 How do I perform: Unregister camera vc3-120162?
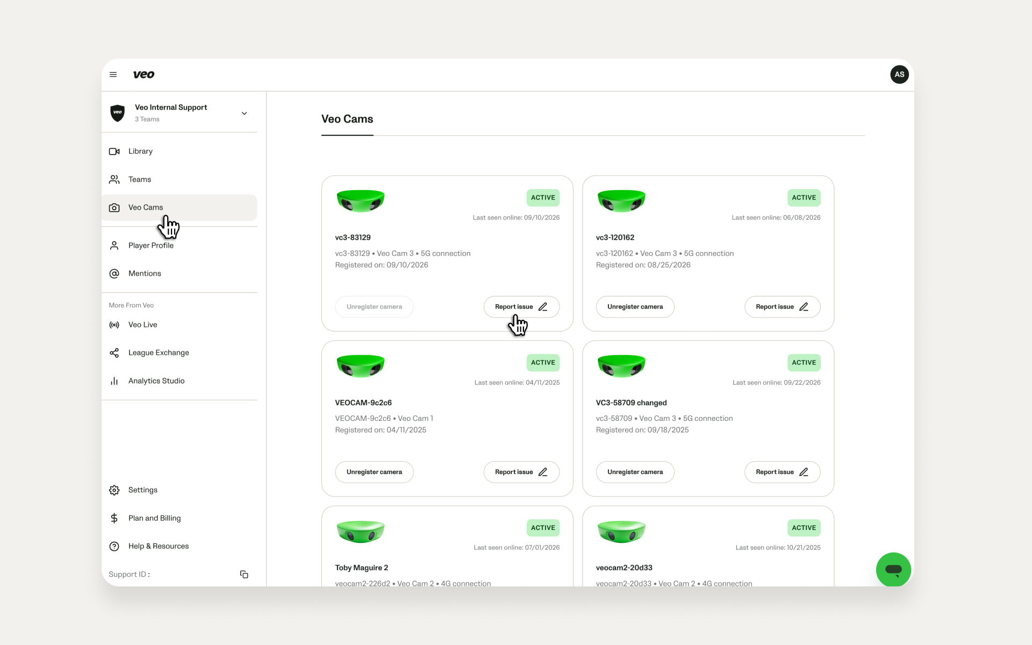pyautogui.click(x=635, y=307)
